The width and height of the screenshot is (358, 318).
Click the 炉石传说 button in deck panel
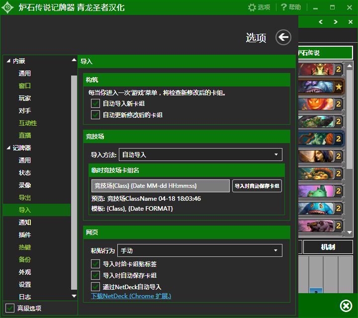coord(325,53)
